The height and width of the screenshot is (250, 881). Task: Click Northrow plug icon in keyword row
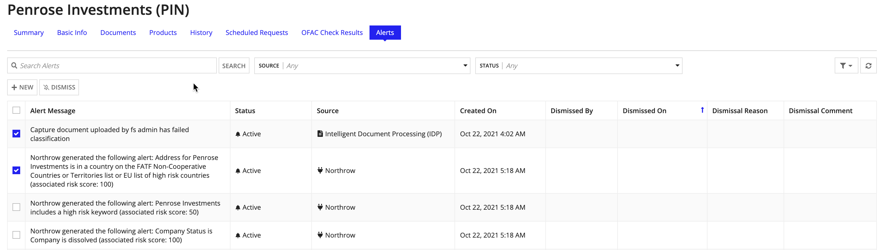pos(320,207)
